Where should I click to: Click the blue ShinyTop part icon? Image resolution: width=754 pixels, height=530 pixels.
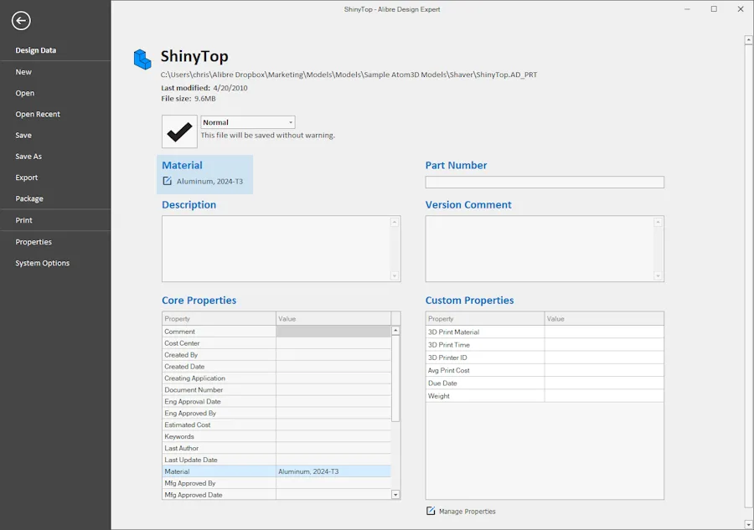[142, 59]
